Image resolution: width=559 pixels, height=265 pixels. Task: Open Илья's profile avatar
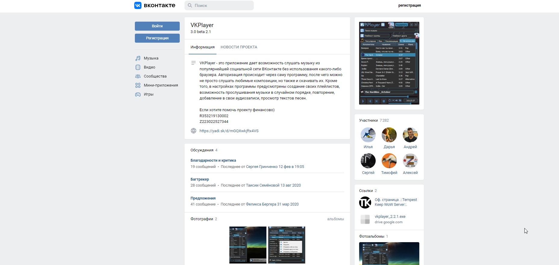coord(368,135)
